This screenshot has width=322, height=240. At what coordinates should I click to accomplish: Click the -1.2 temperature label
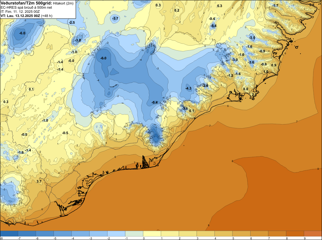point(230,75)
